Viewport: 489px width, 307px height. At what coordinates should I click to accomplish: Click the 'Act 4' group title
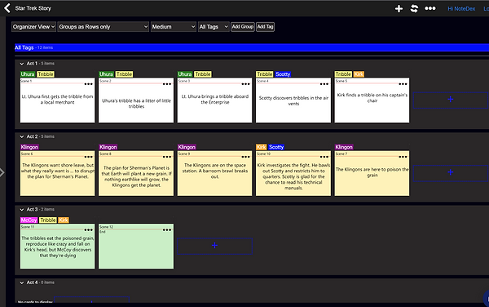click(32, 283)
